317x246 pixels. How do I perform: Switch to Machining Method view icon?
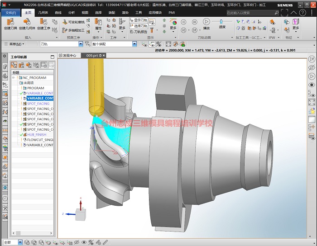tap(36, 65)
